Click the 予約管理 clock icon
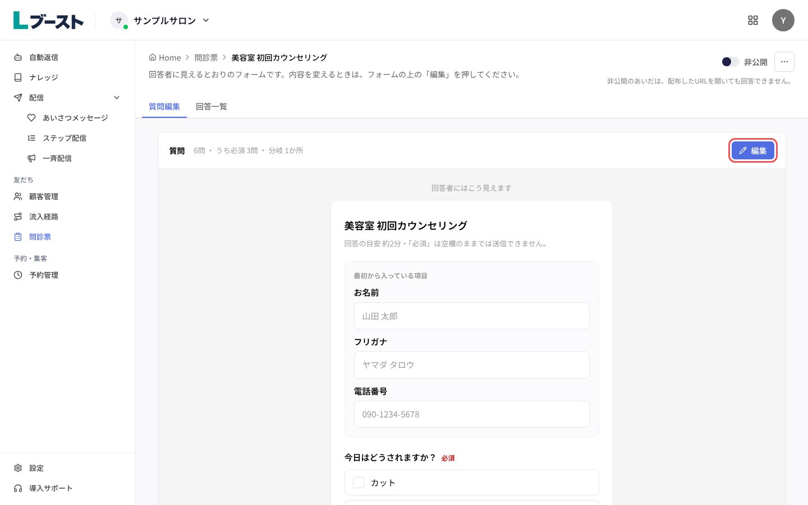 click(18, 275)
